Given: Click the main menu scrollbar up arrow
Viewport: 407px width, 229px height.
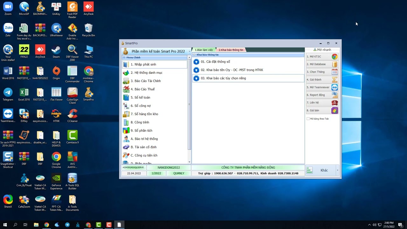Looking at the screenshot, I should (190, 57).
